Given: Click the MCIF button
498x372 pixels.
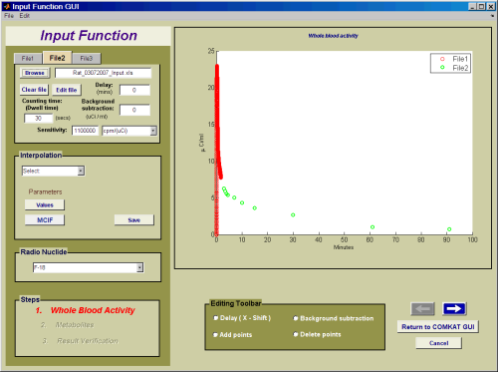Looking at the screenshot, I should coord(45,220).
